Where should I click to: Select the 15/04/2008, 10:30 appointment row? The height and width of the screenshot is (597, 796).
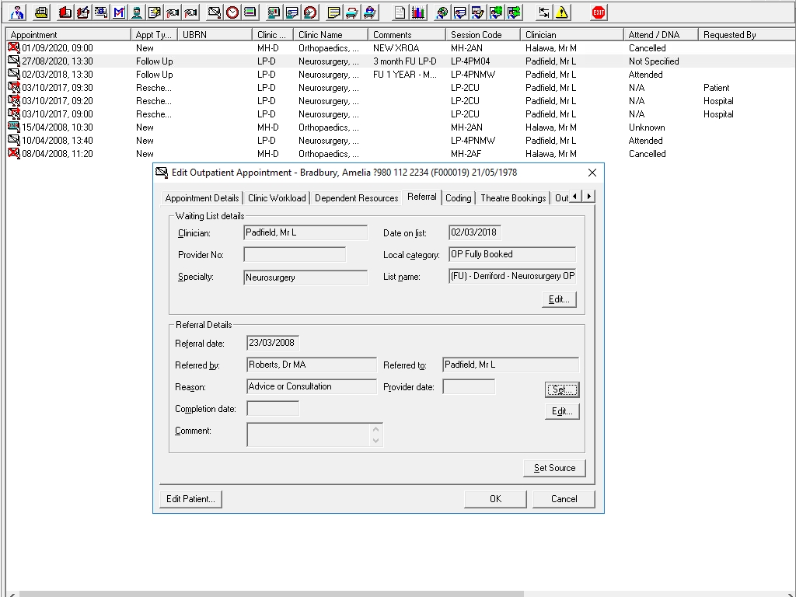(400, 127)
